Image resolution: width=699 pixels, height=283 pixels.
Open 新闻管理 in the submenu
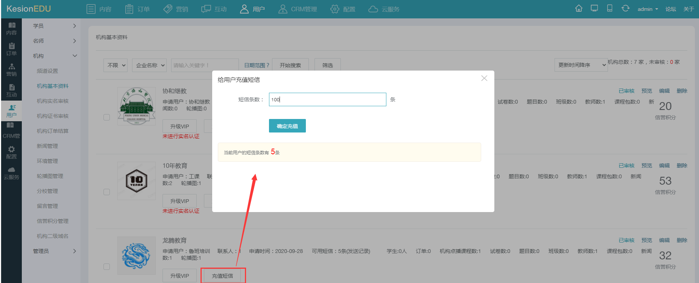click(x=47, y=146)
